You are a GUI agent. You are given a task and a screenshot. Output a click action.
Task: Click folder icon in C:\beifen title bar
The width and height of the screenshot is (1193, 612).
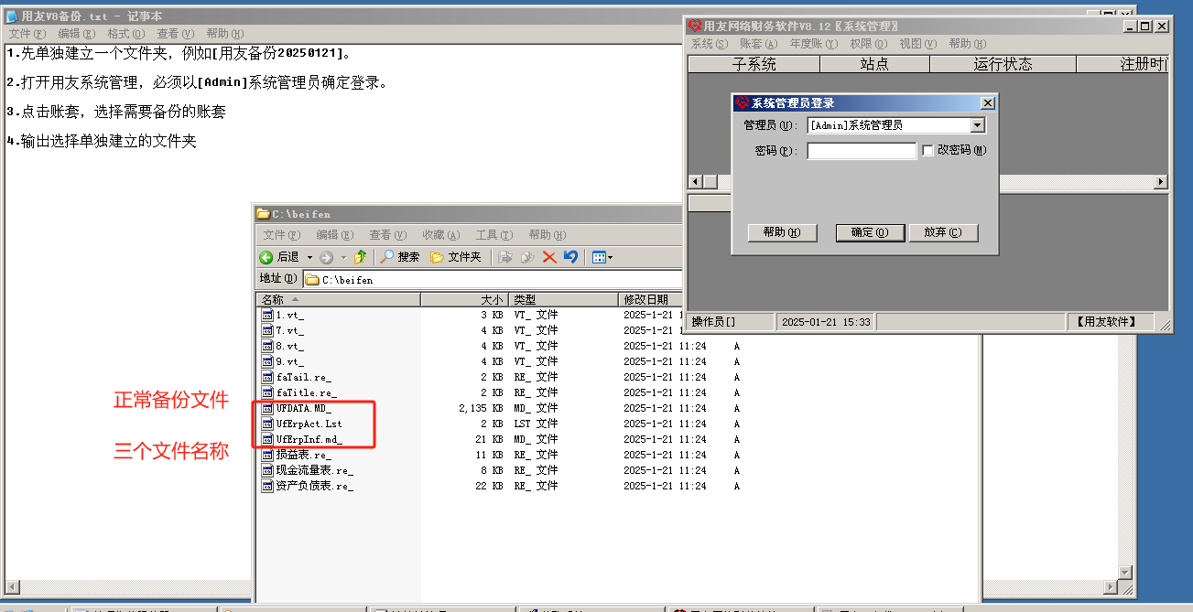click(x=264, y=214)
